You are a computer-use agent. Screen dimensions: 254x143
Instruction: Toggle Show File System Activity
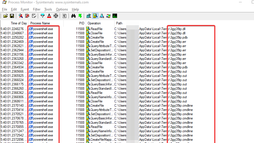click(95, 16)
